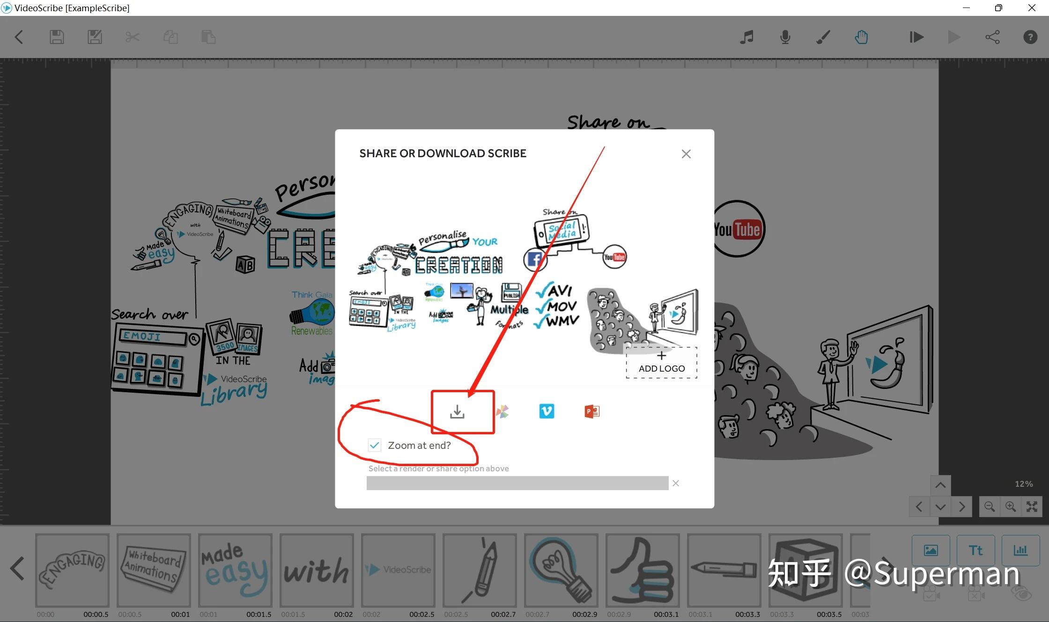Open the help question mark
Image resolution: width=1049 pixels, height=622 pixels.
[1030, 37]
